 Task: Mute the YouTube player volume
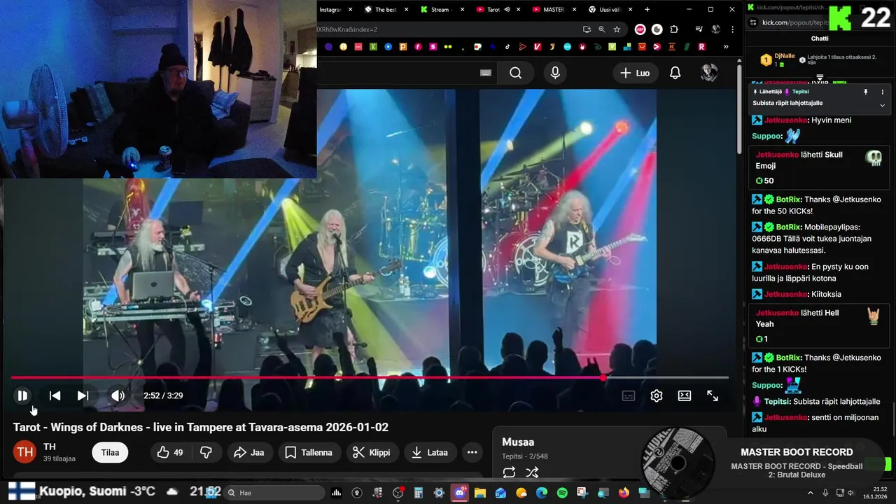[x=118, y=395]
